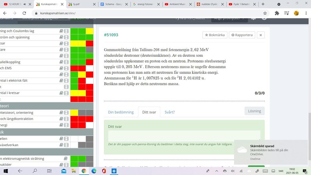This screenshot has height=175, width=311.
Task: Click the Rapportera button
Action: (242, 35)
